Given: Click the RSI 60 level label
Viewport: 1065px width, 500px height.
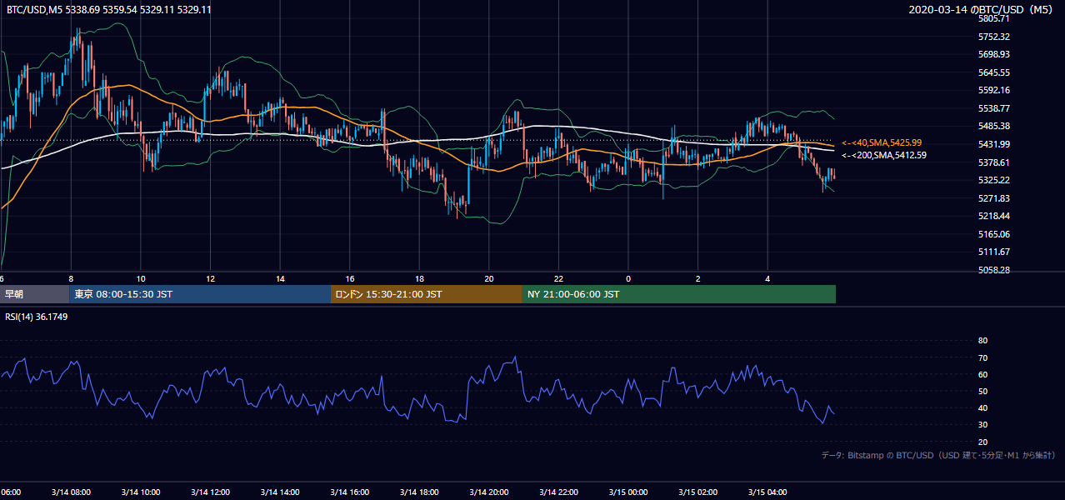Looking at the screenshot, I should 982,374.
